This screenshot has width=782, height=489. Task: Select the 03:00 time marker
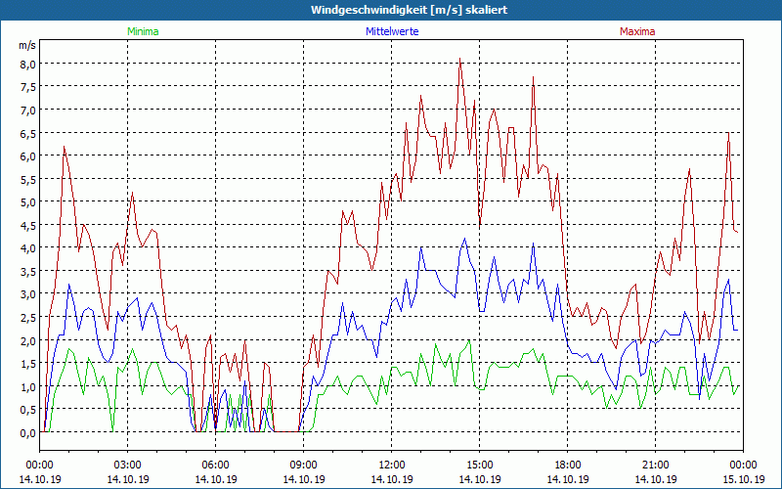click(127, 465)
